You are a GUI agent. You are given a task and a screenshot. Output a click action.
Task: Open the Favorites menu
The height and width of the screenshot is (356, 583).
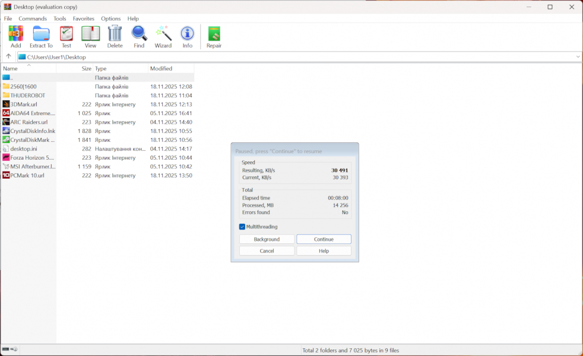click(84, 18)
